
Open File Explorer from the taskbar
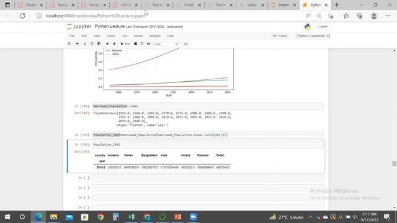click(x=54, y=217)
